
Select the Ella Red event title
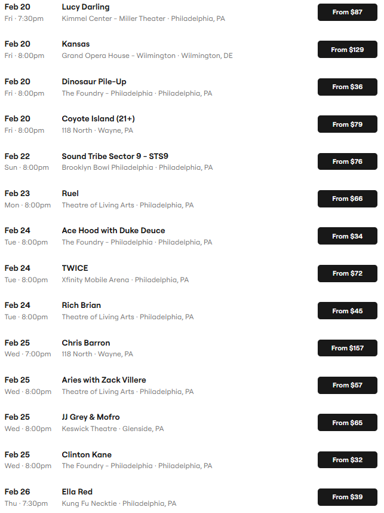click(x=77, y=491)
